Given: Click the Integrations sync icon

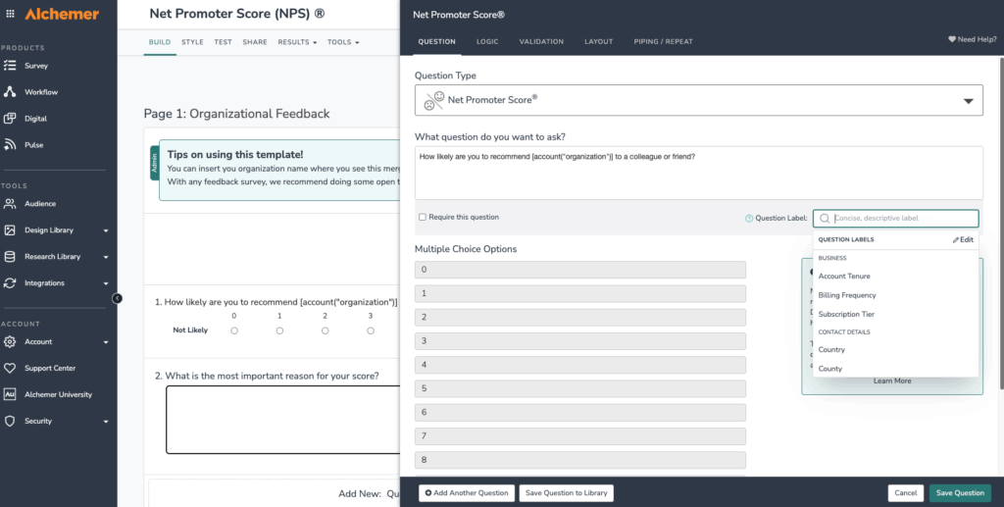Looking at the screenshot, I should 10,282.
